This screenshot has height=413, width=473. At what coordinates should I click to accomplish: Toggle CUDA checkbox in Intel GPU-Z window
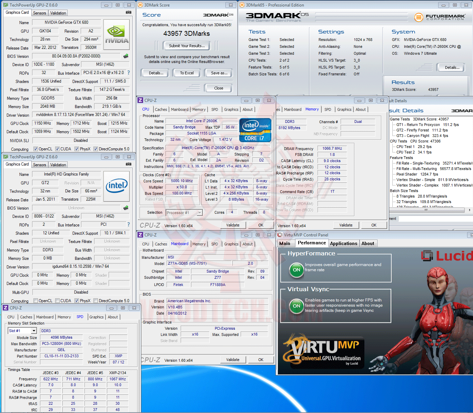click(57, 301)
